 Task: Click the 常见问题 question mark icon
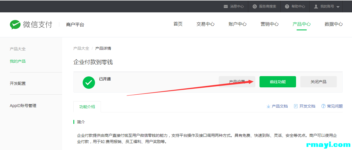pos(323,106)
